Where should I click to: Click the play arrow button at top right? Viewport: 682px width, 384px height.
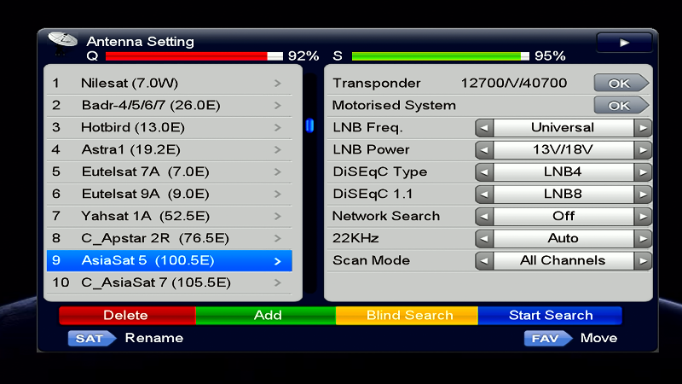click(624, 43)
